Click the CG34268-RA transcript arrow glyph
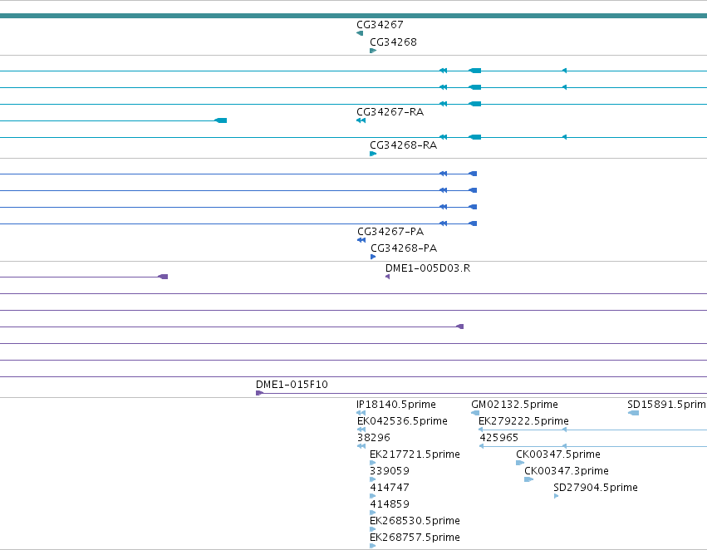The image size is (707, 550). tap(373, 154)
